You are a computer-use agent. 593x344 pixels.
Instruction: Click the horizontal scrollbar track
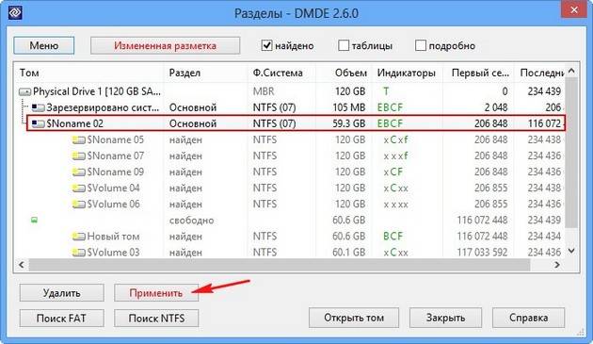280,265
